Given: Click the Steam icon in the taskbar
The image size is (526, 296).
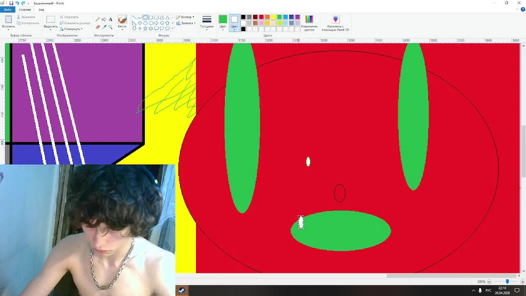Looking at the screenshot, I should click(x=181, y=290).
